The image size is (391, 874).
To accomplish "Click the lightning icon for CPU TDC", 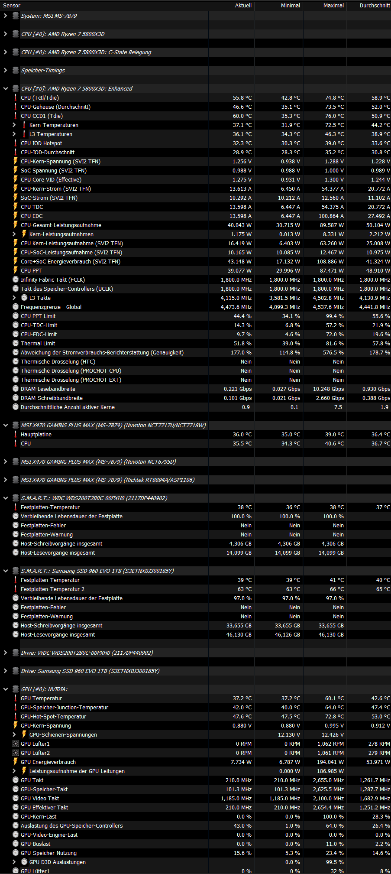I will point(16,207).
